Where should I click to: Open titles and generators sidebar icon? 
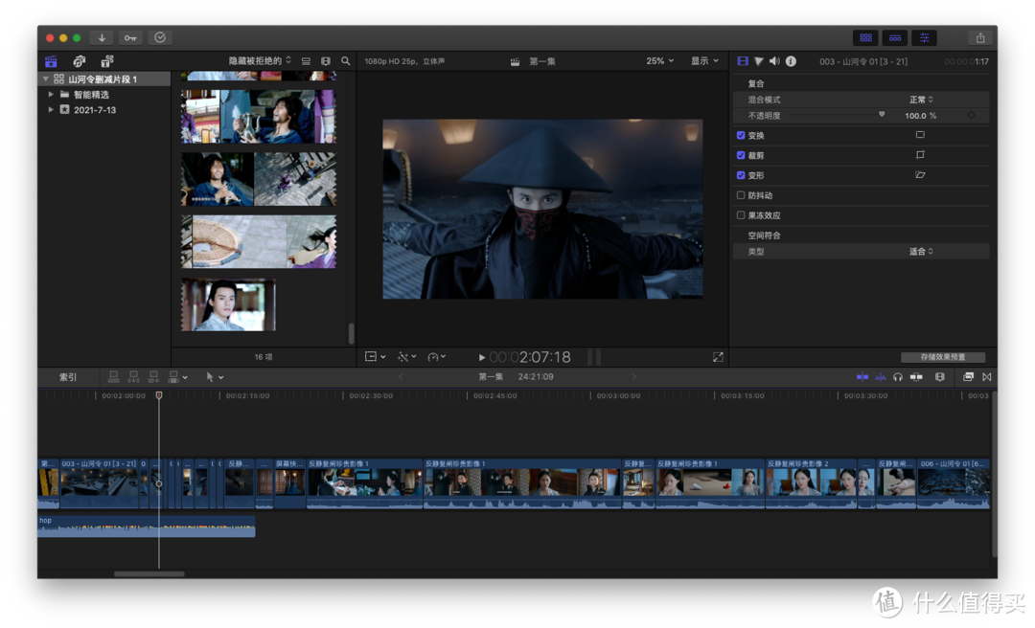pyautogui.click(x=107, y=61)
